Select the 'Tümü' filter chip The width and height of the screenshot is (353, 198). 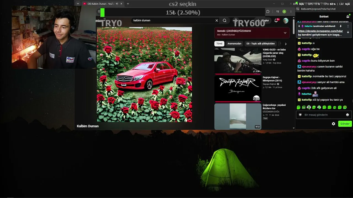(219, 43)
